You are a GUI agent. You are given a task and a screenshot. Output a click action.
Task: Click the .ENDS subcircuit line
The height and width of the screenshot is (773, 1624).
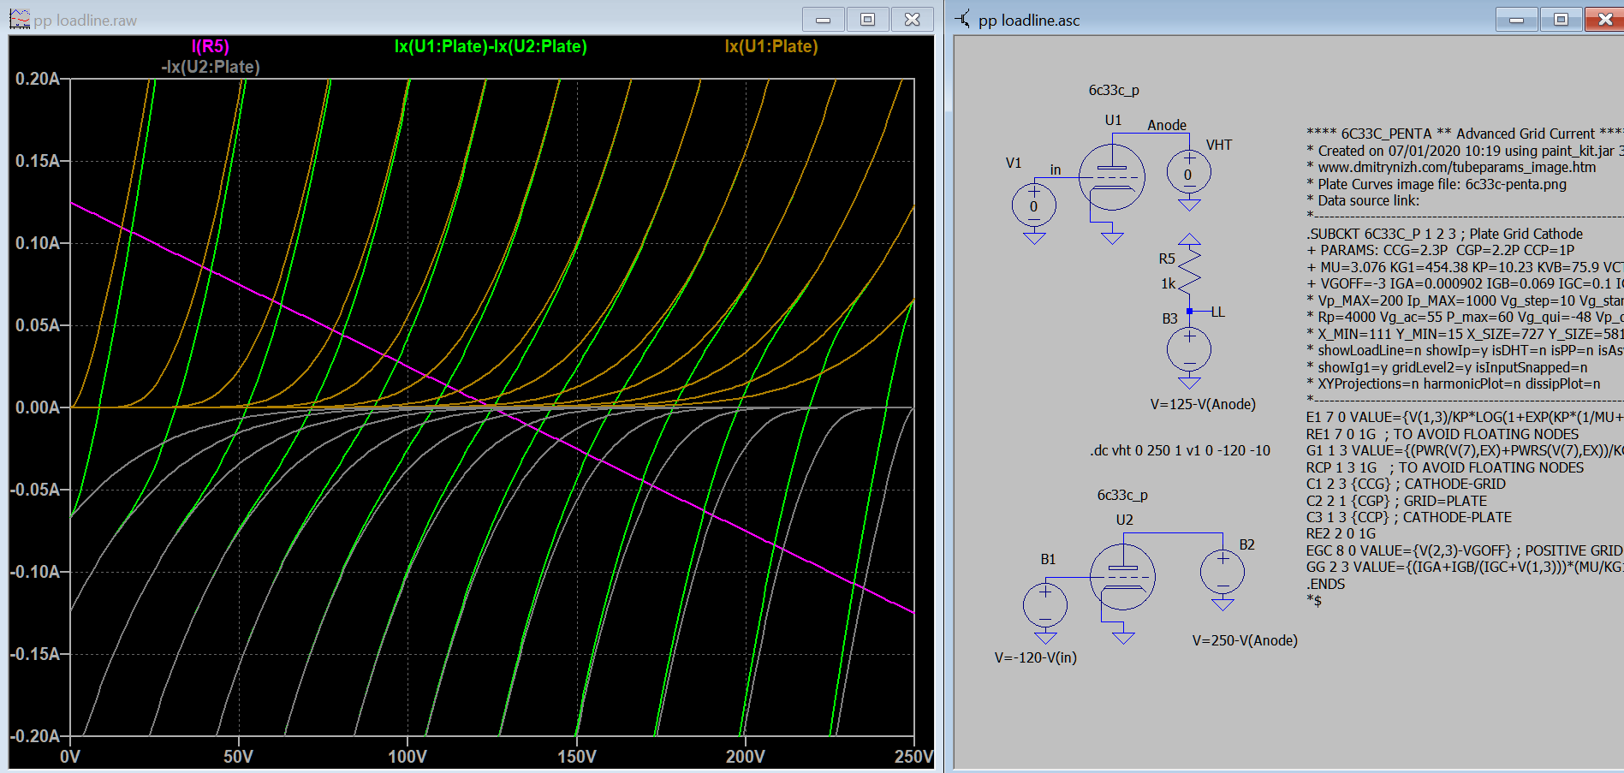pyautogui.click(x=1325, y=584)
